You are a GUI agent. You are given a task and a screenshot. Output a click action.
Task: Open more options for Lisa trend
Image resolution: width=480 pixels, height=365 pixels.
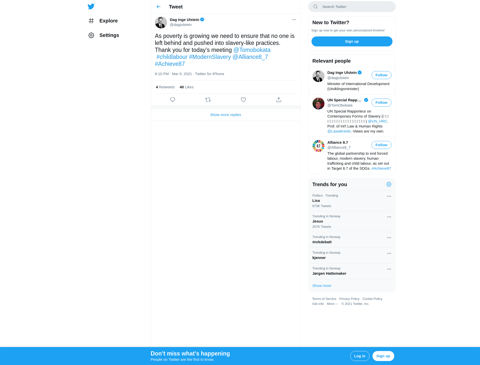(x=389, y=196)
